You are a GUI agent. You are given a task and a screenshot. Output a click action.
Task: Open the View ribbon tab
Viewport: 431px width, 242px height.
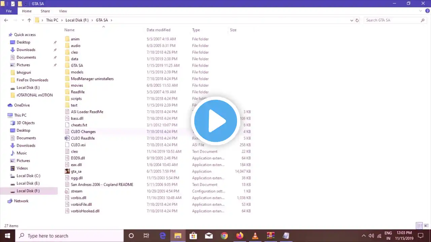pos(63,11)
